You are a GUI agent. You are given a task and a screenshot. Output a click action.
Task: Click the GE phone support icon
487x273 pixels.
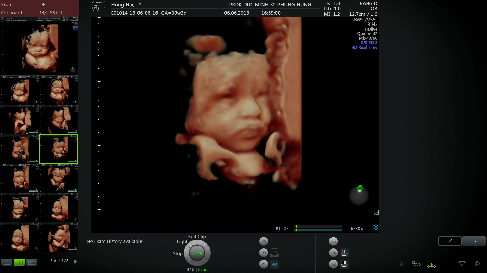(x=462, y=264)
